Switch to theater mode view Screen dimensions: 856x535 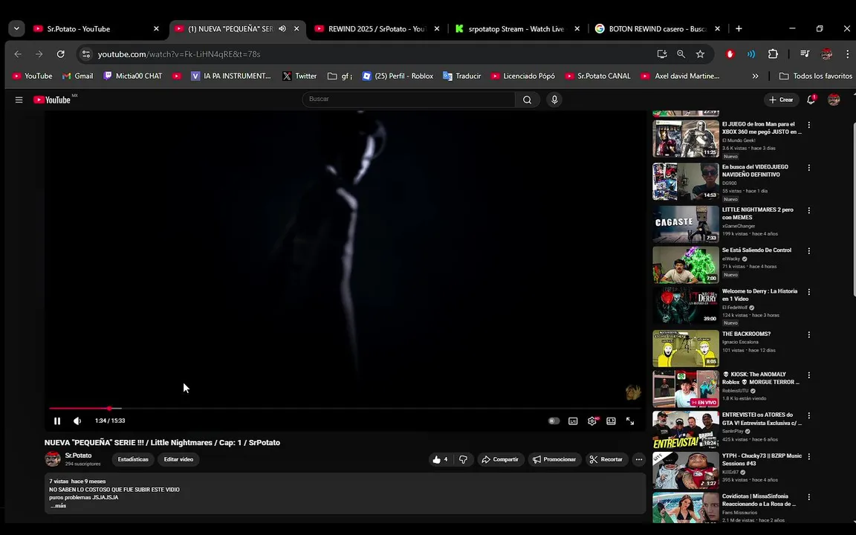click(611, 421)
